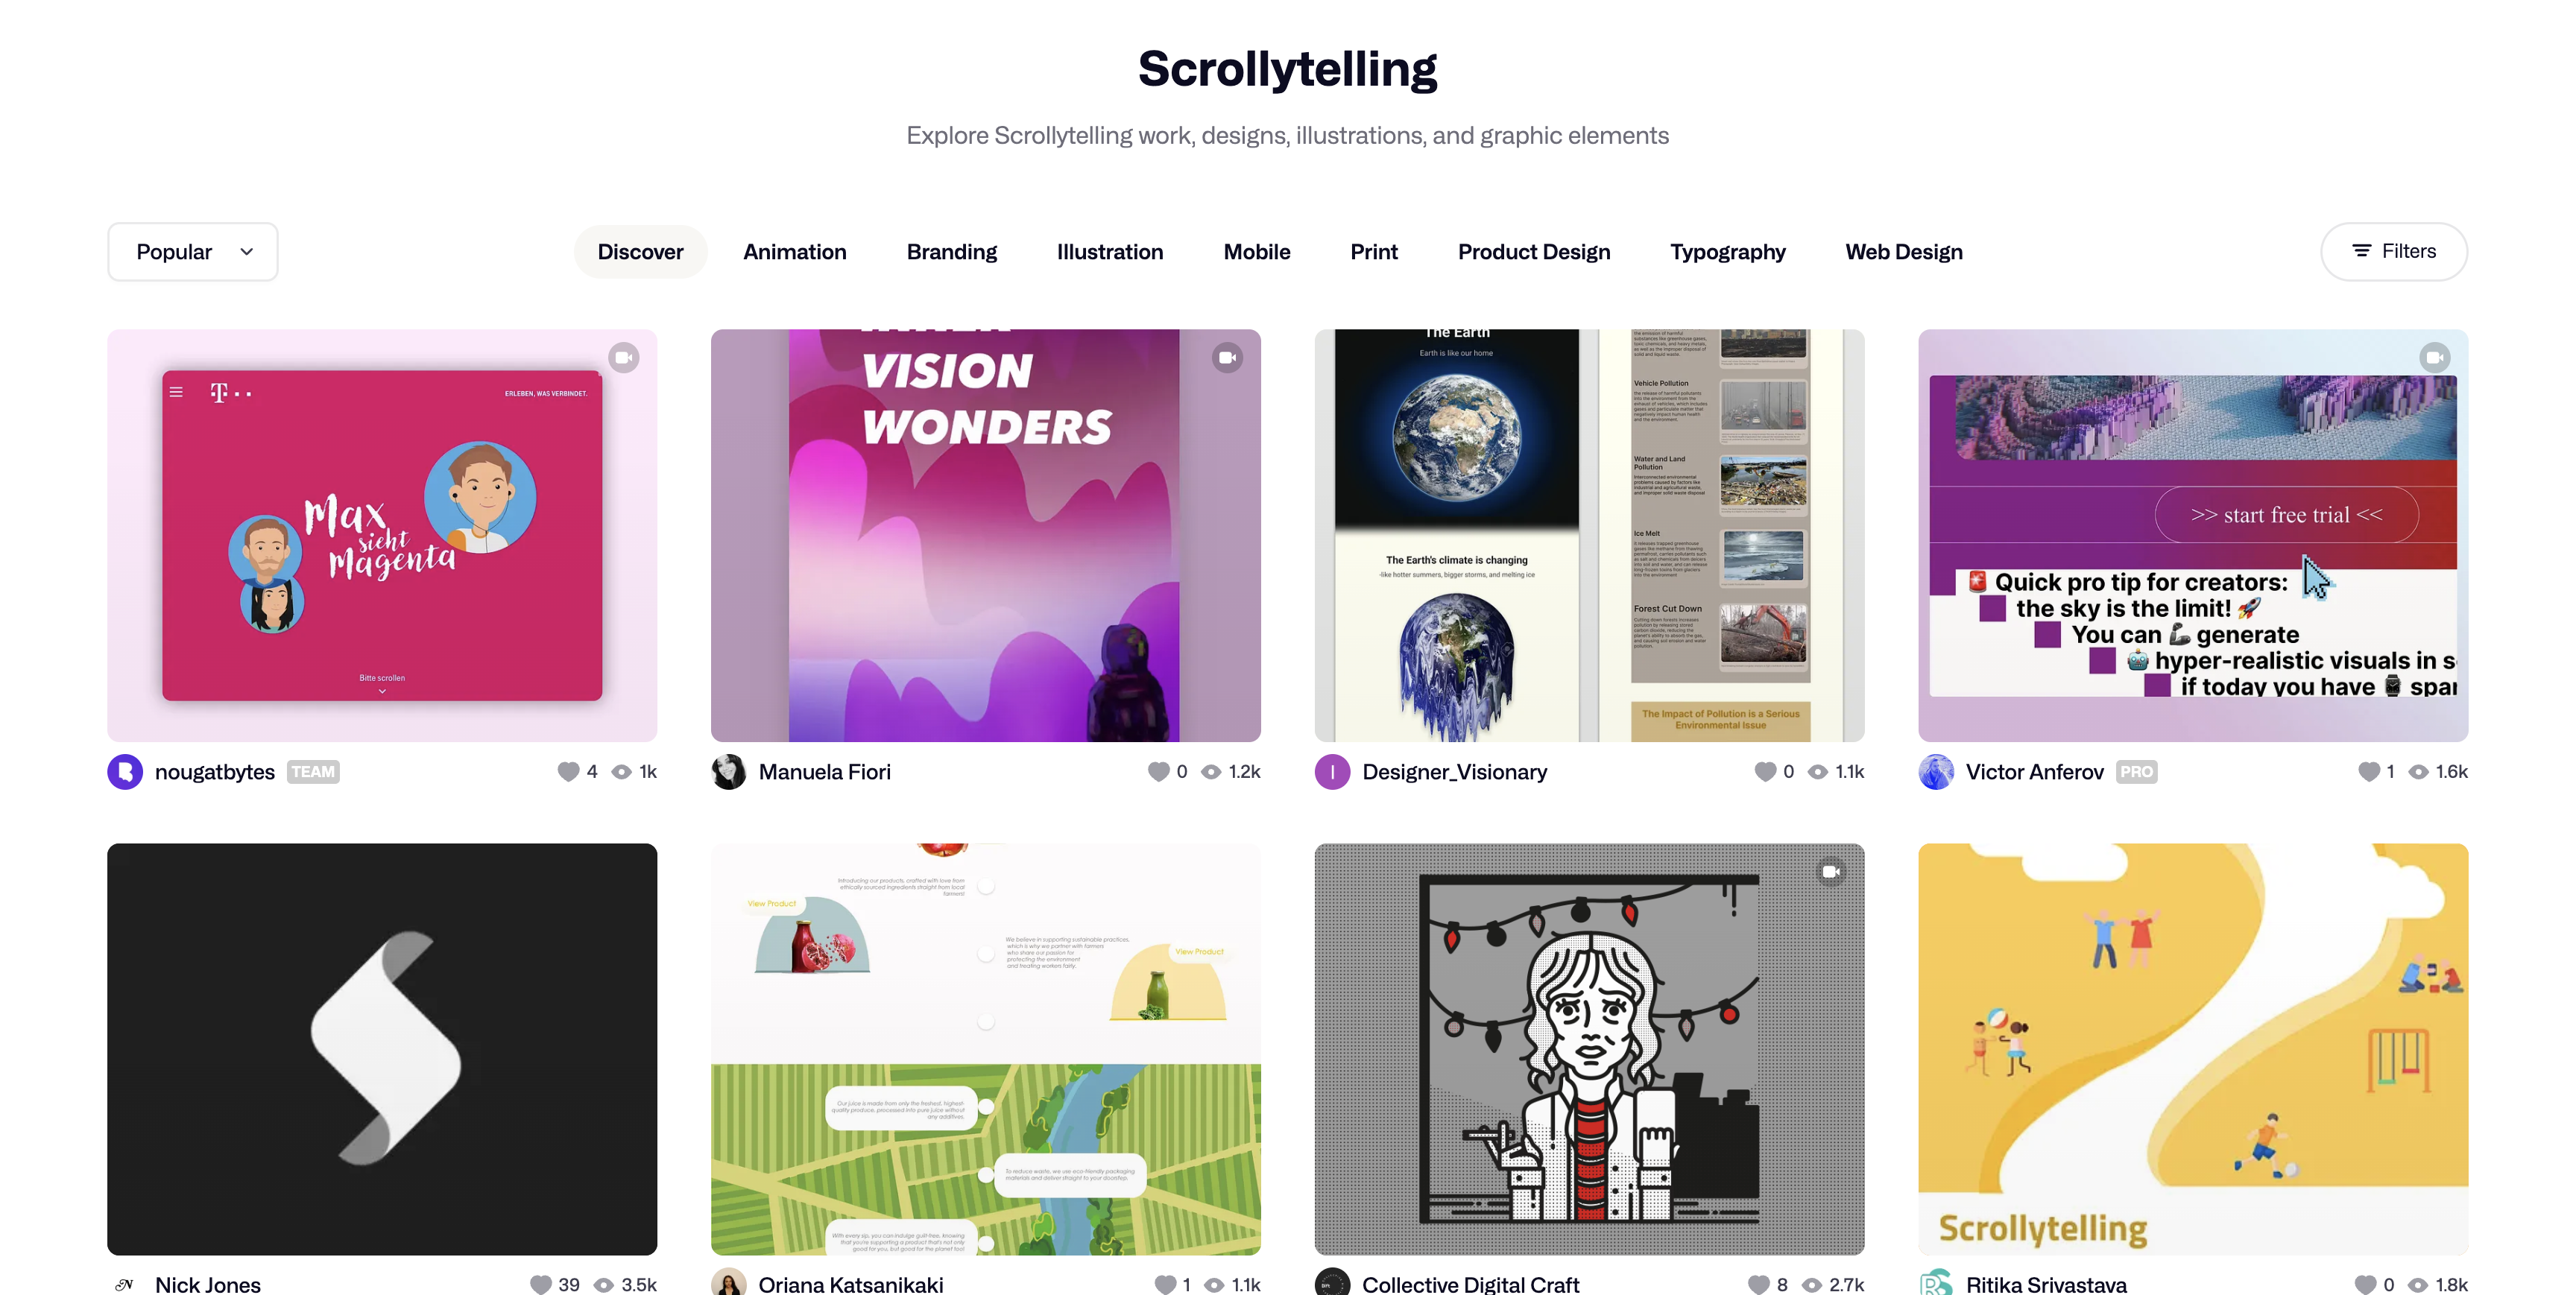
Task: Open Manuela Fiori's profile link
Action: 824,771
